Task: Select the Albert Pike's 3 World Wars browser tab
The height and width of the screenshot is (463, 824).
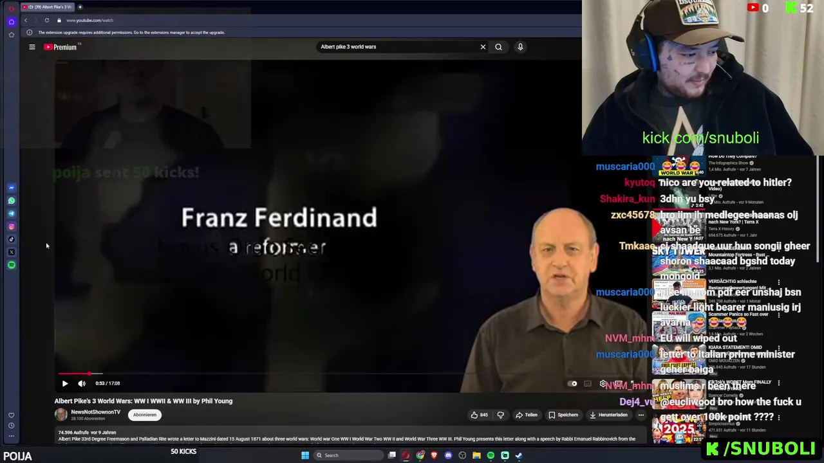Action: tap(48, 7)
